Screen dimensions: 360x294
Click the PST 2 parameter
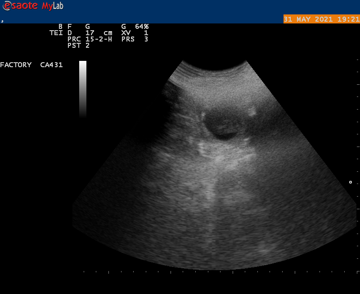coord(78,46)
